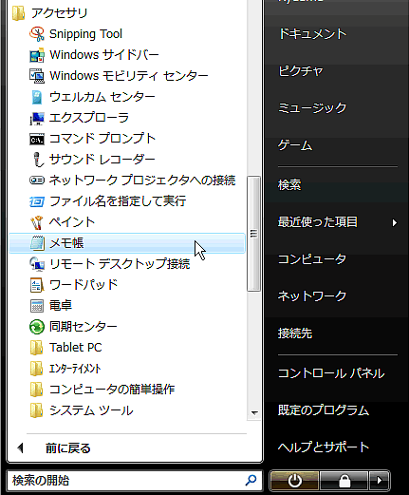Select the Windows モビリティ センター text label
Screen dimensions: 409x495
129,76
